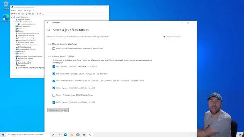Image resolution: width=244 pixels, height=137 pixels.
Task: Click the Télécharger et installer button
Action: point(58,110)
